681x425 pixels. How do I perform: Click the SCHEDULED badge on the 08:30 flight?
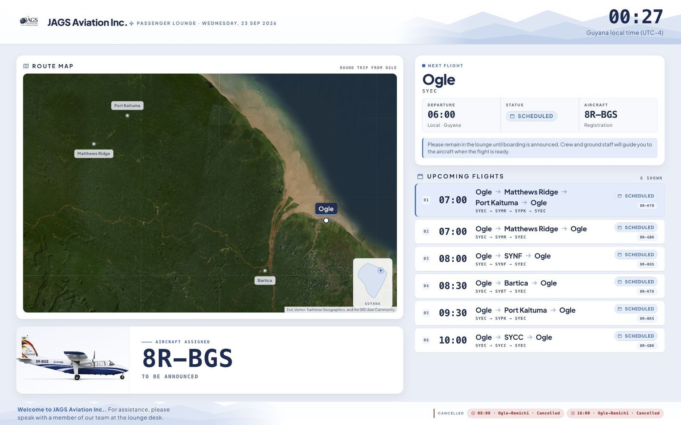pos(636,282)
